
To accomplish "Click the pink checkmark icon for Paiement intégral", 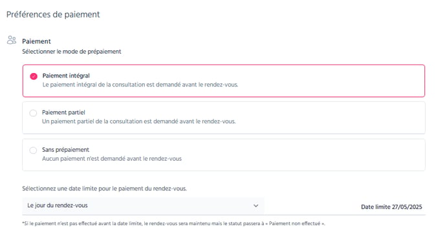I will [34, 76].
